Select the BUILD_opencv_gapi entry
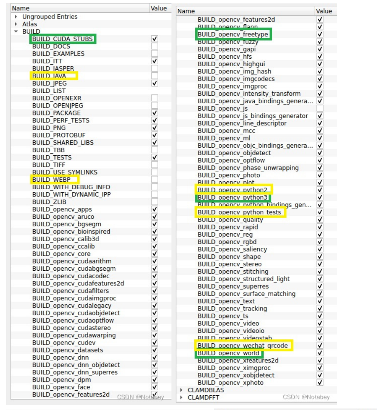Viewport: 377px width, 410px height. tap(227, 49)
